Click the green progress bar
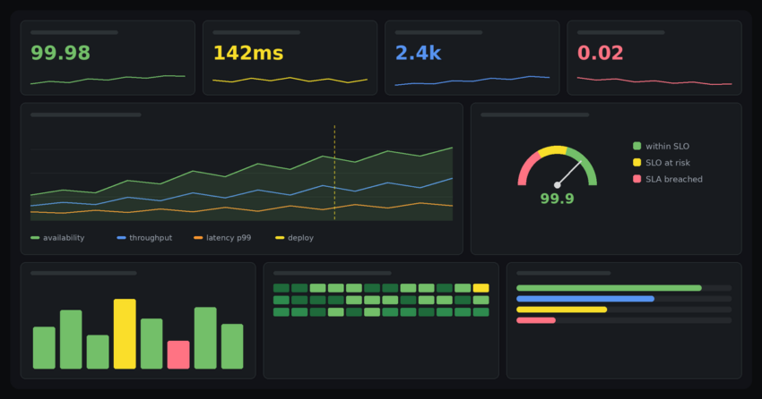 coord(609,288)
